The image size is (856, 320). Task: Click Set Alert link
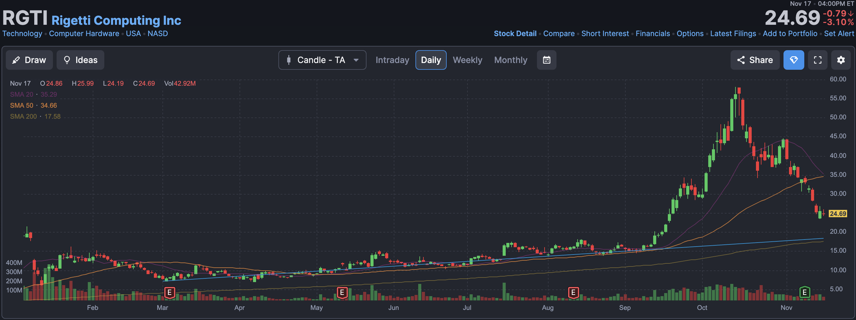coord(839,34)
